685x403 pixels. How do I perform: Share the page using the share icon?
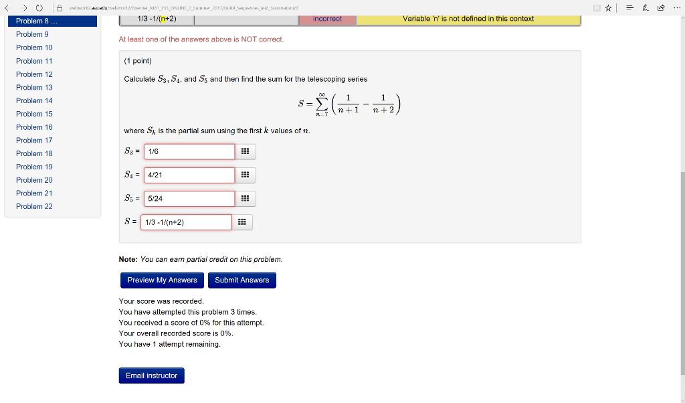[x=661, y=8]
